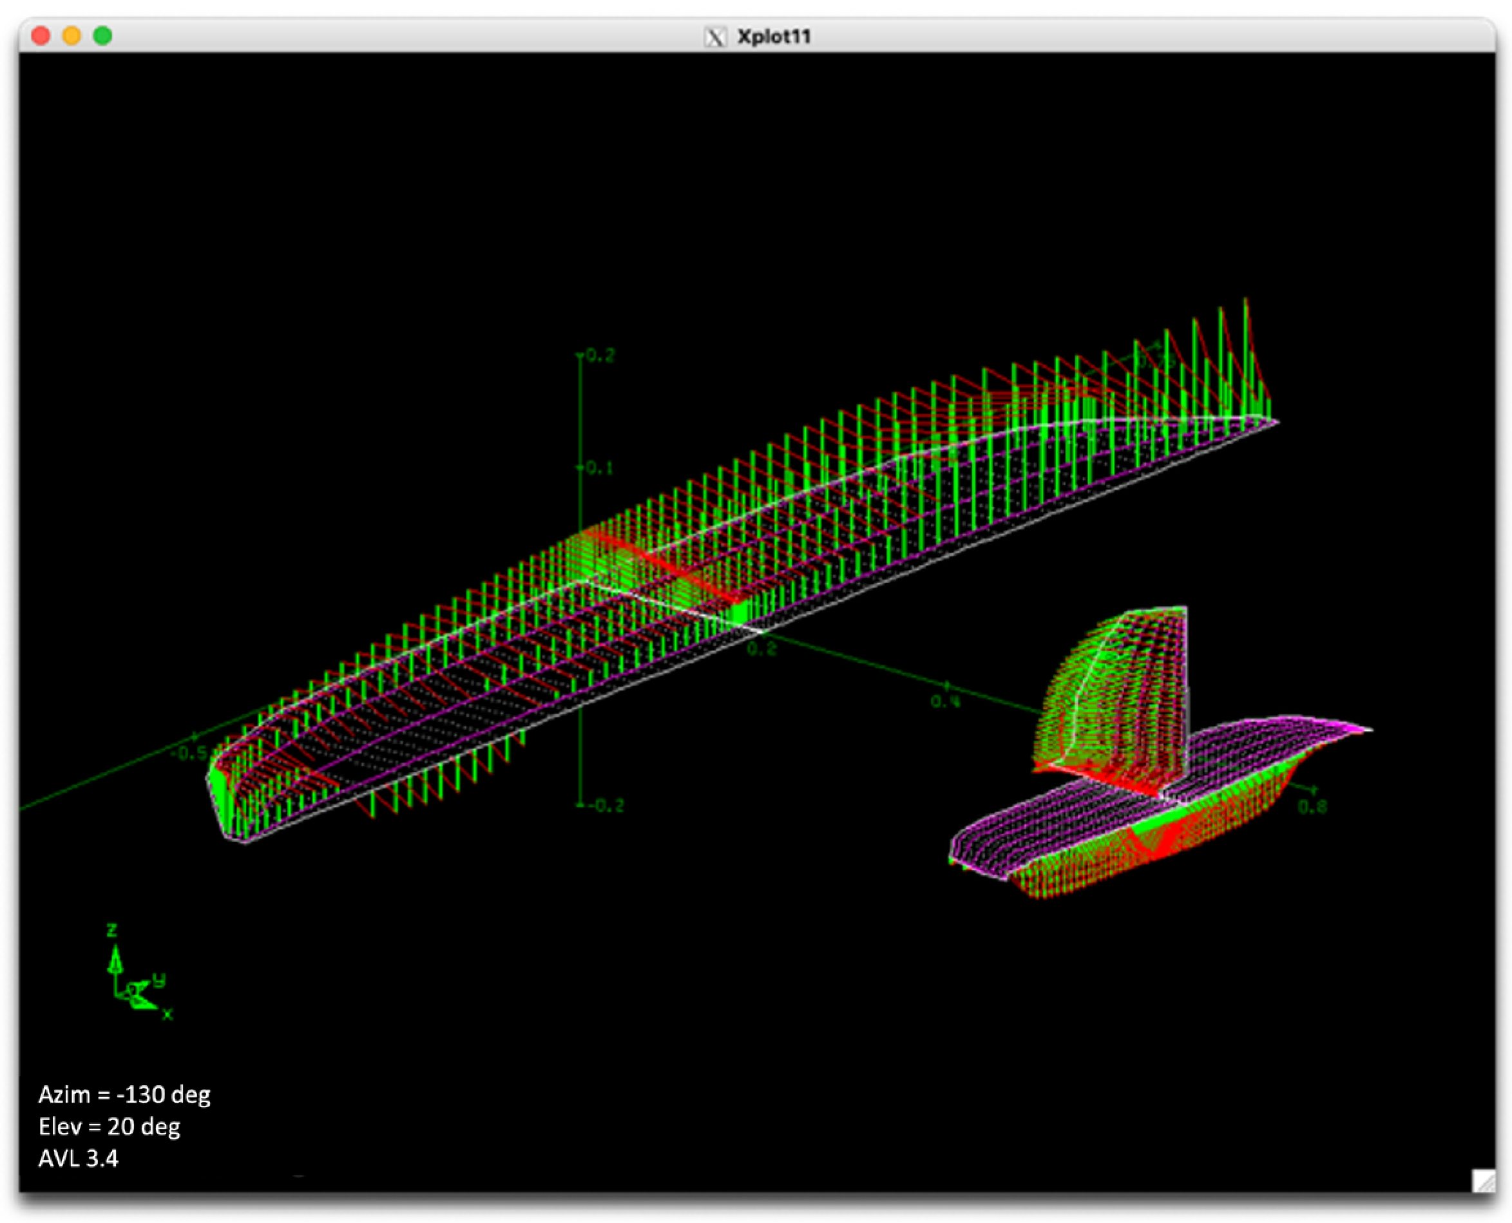Click the X11 icon in title bar
The width and height of the screenshot is (1512, 1223).
tap(715, 37)
